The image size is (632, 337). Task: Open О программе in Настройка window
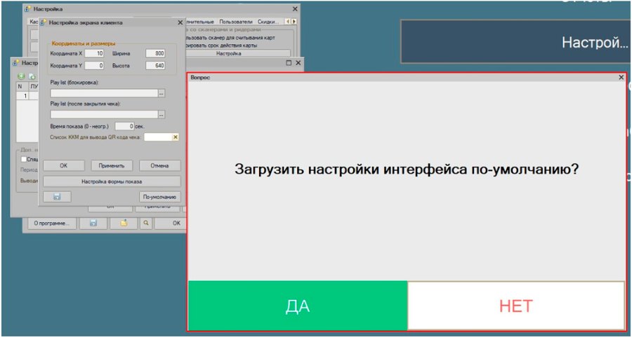click(52, 223)
